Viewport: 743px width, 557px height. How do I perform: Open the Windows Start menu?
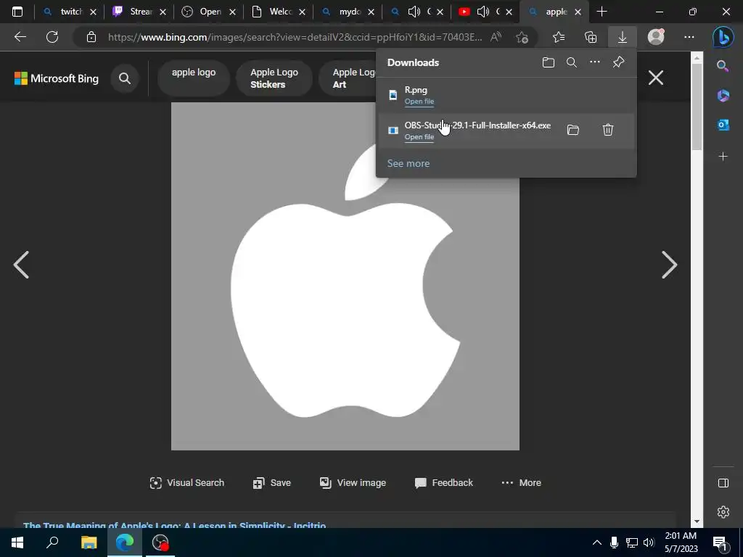pyautogui.click(x=17, y=542)
